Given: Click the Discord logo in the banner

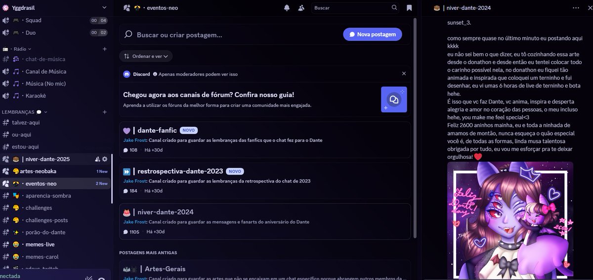Looking at the screenshot, I should pyautogui.click(x=127, y=74).
